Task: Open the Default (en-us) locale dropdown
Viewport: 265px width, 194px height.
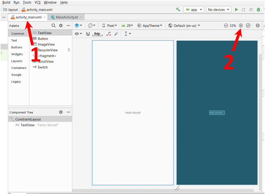Action: pos(184,26)
